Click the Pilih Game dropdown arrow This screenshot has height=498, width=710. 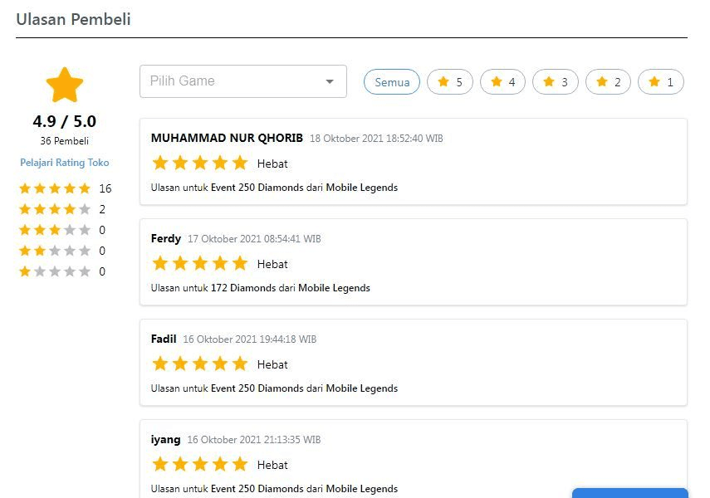point(330,81)
